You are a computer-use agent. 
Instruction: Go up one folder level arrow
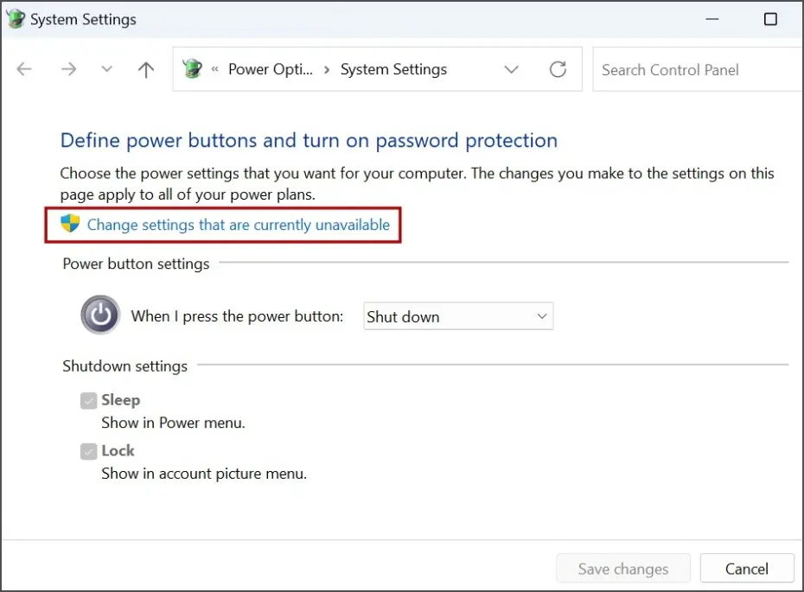click(x=146, y=70)
